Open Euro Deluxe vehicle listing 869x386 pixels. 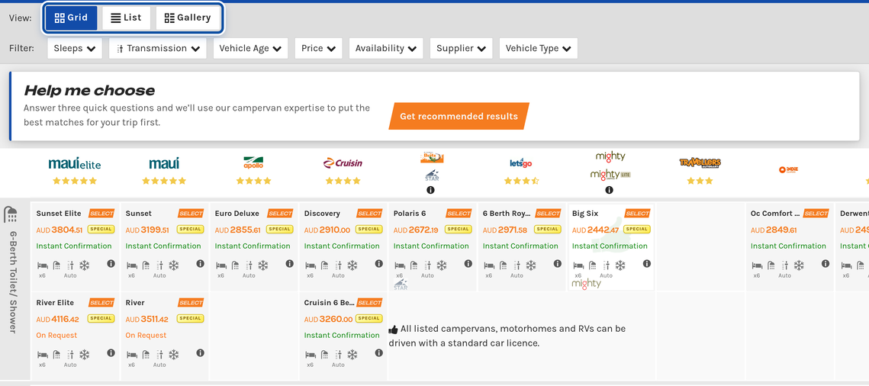237,213
